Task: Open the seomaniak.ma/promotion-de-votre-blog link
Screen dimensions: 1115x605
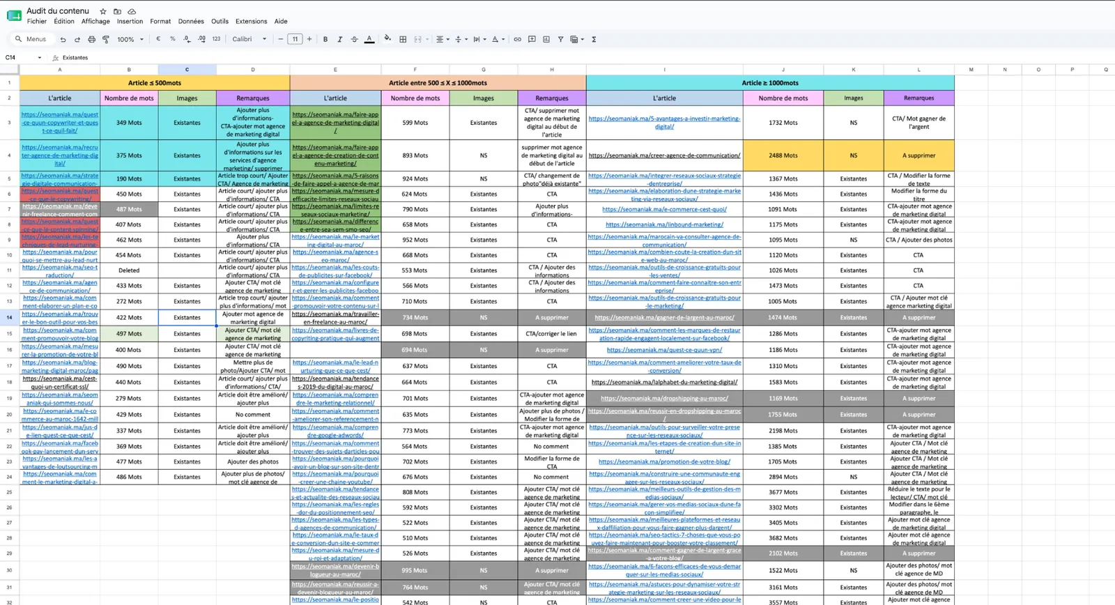Action: click(664, 461)
